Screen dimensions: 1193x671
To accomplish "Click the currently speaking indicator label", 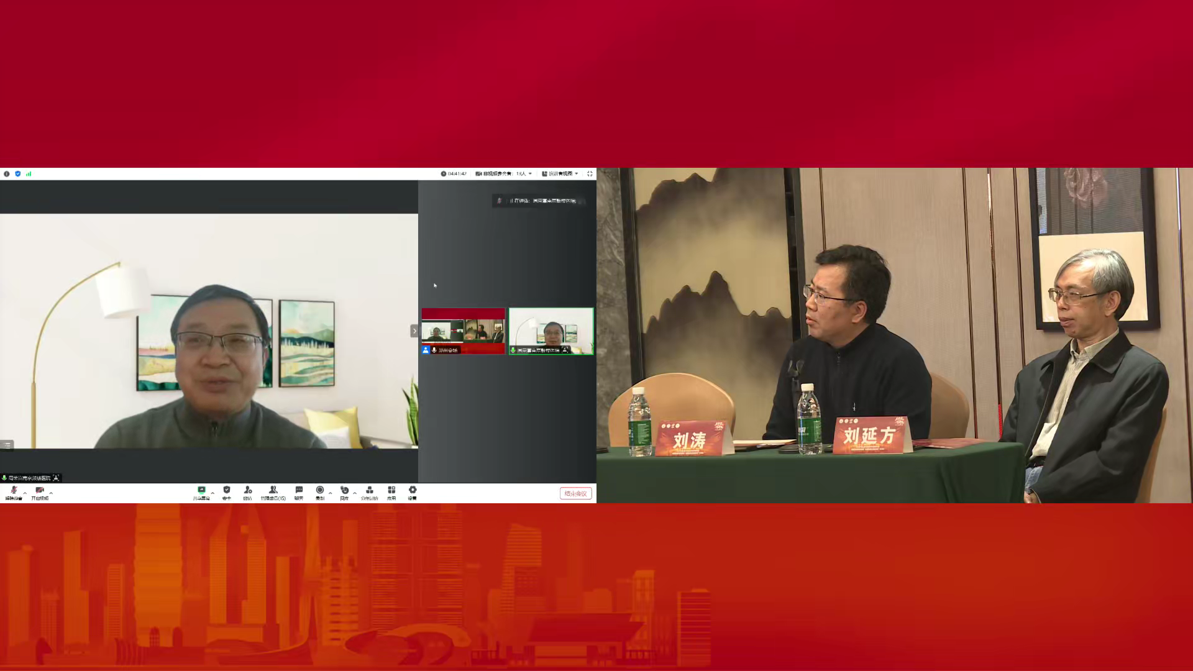I will coord(539,201).
